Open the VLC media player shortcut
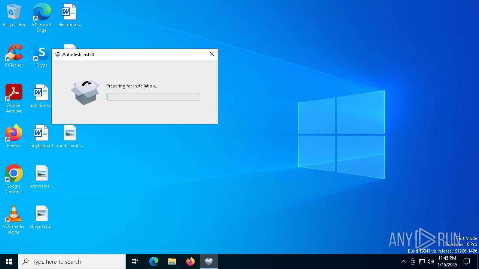Viewport: 479px width, 269px height. click(x=14, y=220)
